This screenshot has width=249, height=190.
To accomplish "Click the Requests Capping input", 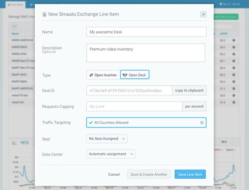I will tap(134, 106).
